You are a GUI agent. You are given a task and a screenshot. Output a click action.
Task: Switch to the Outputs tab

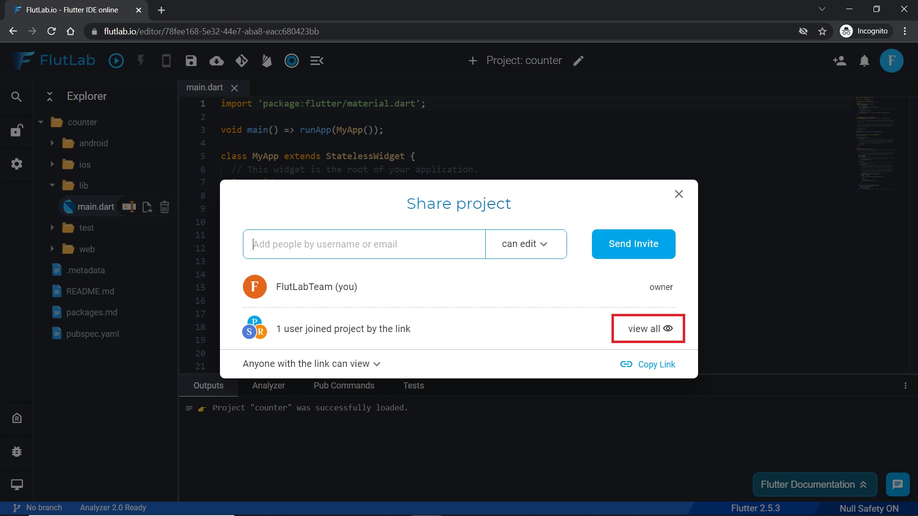point(208,386)
